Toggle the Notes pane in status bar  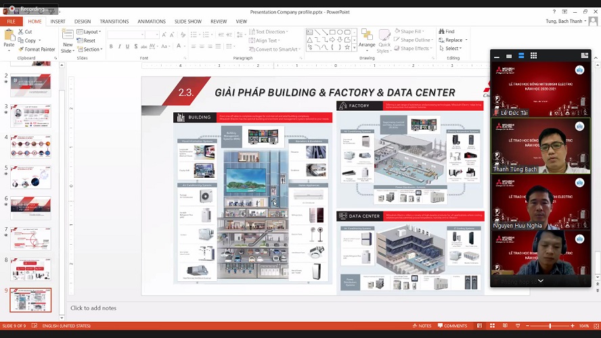(421, 326)
